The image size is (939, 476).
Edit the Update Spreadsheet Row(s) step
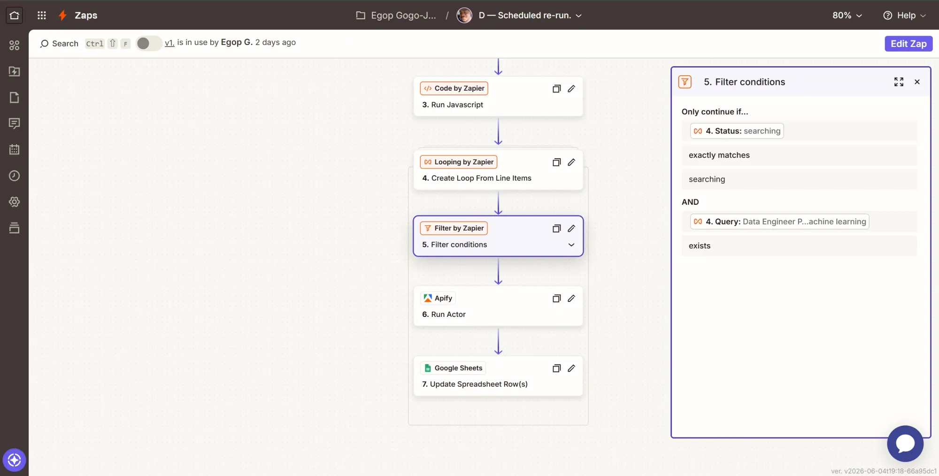point(571,369)
